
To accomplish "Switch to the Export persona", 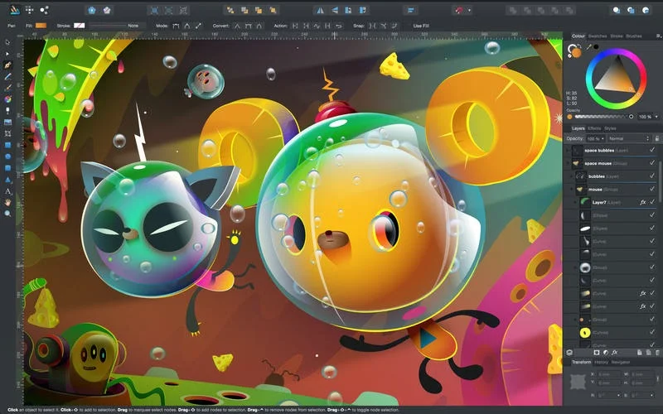I will coord(44,10).
